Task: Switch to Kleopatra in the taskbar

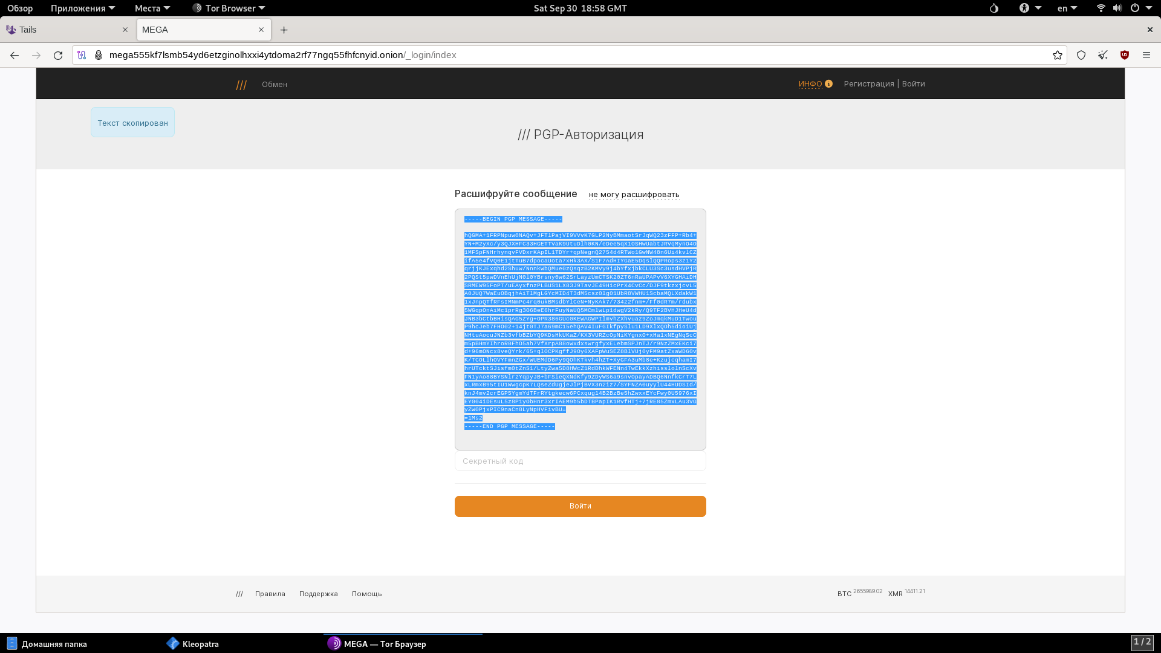Action: point(193,644)
